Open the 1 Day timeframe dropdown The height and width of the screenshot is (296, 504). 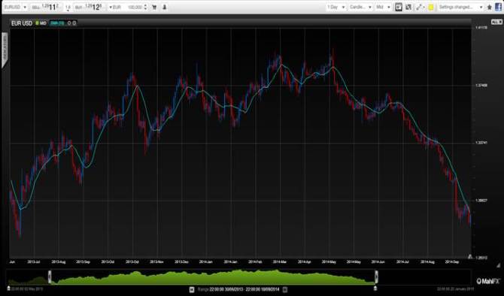[336, 7]
